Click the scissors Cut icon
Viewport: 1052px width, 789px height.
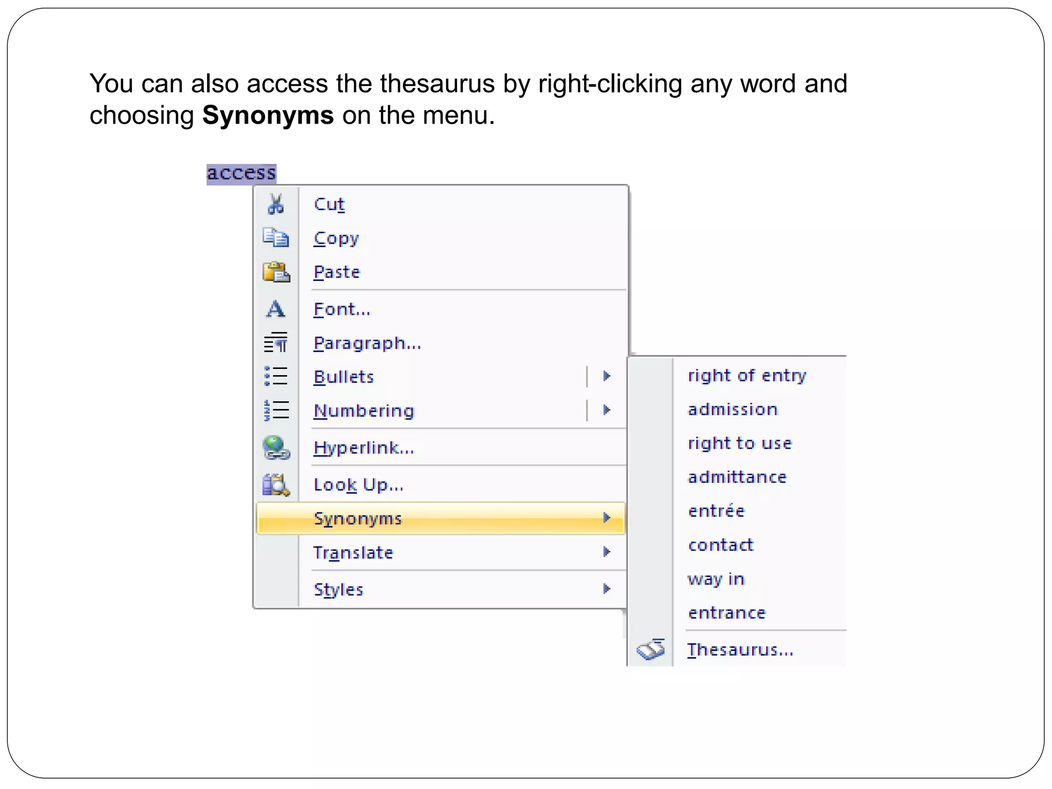click(276, 204)
